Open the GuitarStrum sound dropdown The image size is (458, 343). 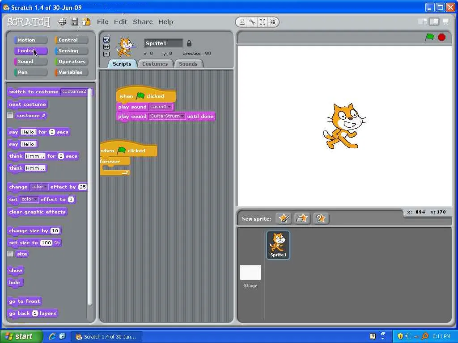coord(167,116)
